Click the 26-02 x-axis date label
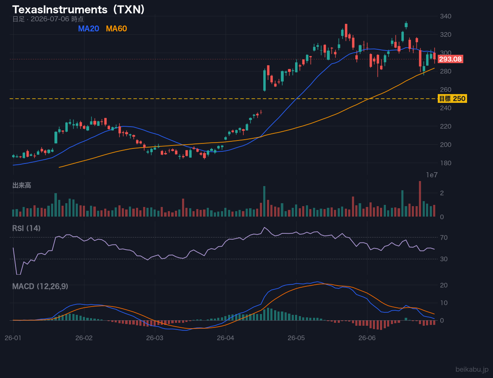This screenshot has width=493, height=378. (84, 338)
